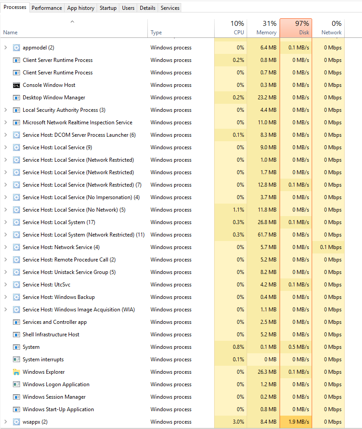The width and height of the screenshot is (362, 429).
Task: Click the Desktop Window Manager icon
Action: pos(16,98)
